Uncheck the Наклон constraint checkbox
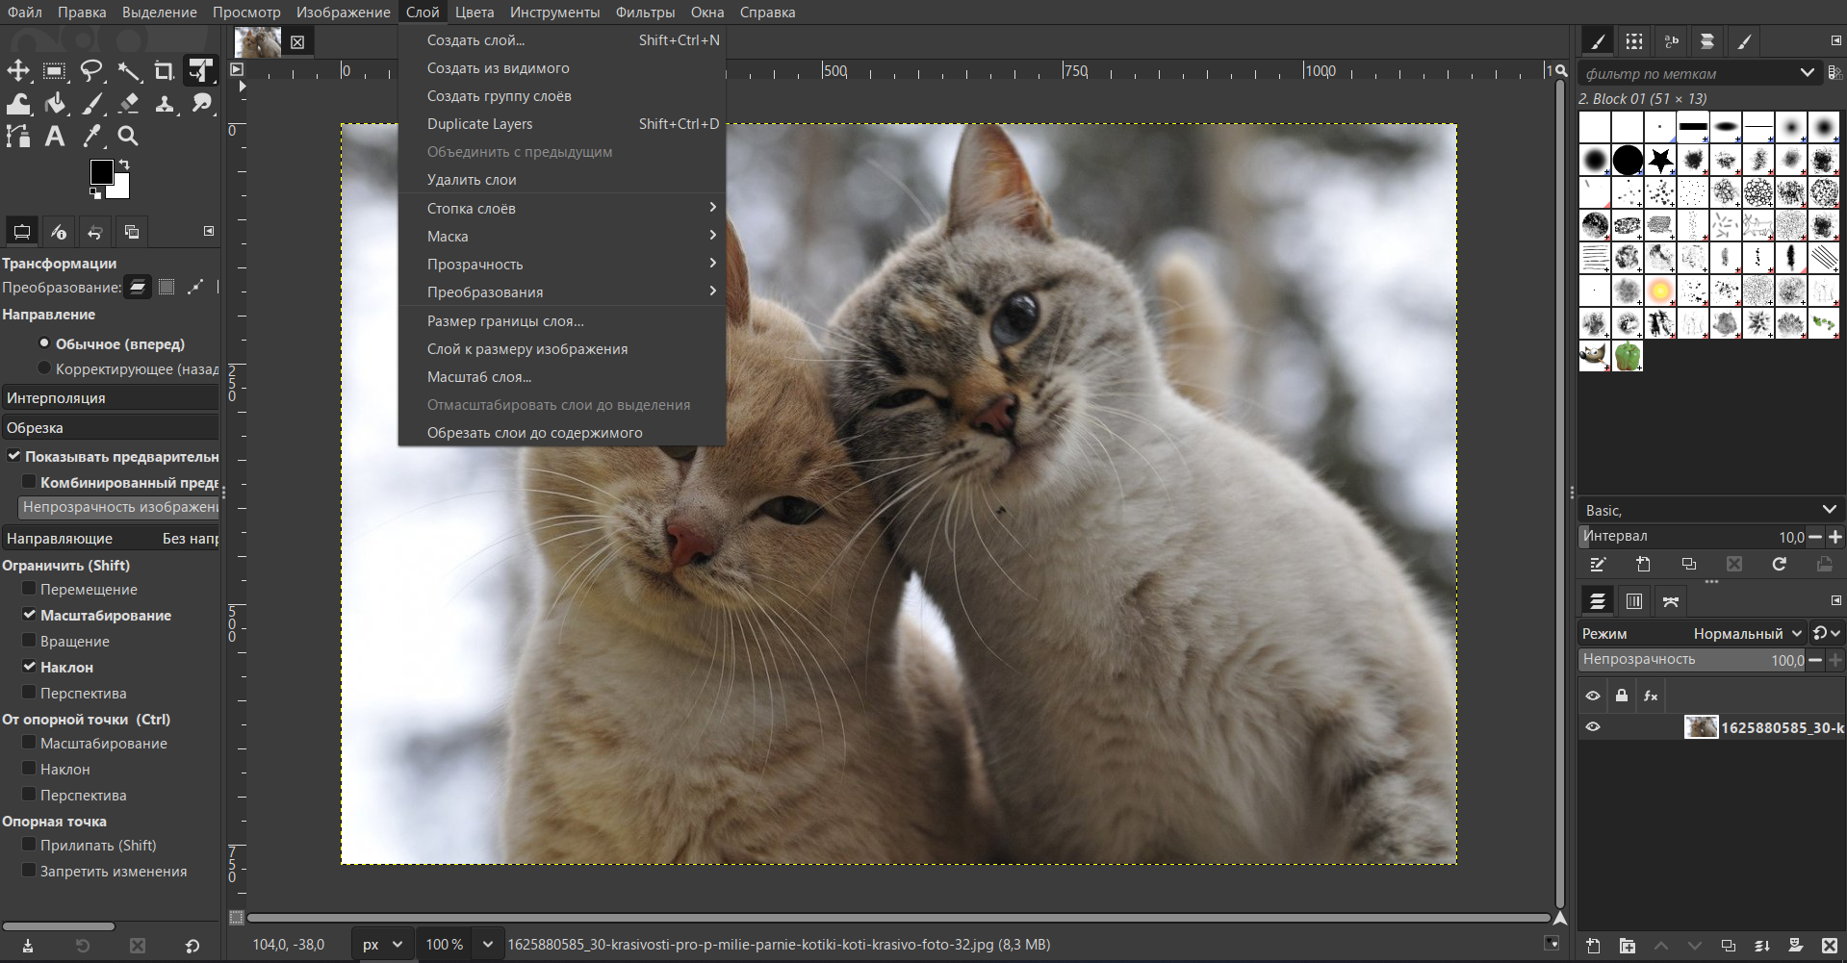Viewport: 1847px width, 963px height. point(29,667)
